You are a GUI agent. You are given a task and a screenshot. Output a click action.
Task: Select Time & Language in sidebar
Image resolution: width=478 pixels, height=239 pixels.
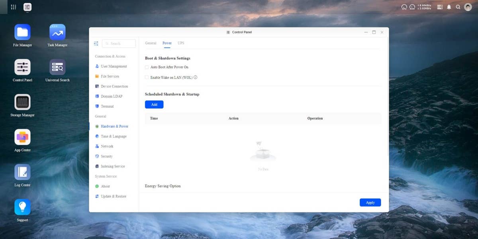tap(114, 136)
